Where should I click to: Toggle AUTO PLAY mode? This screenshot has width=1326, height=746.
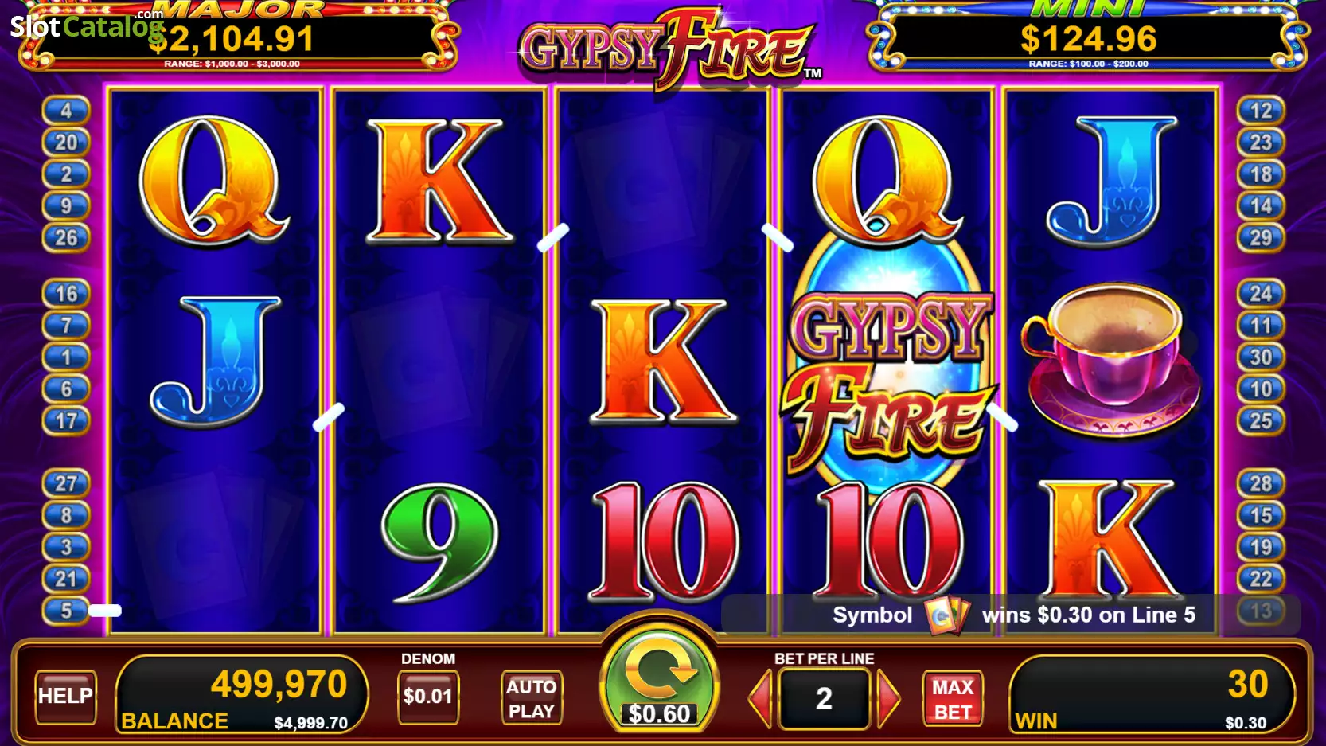[x=531, y=698]
